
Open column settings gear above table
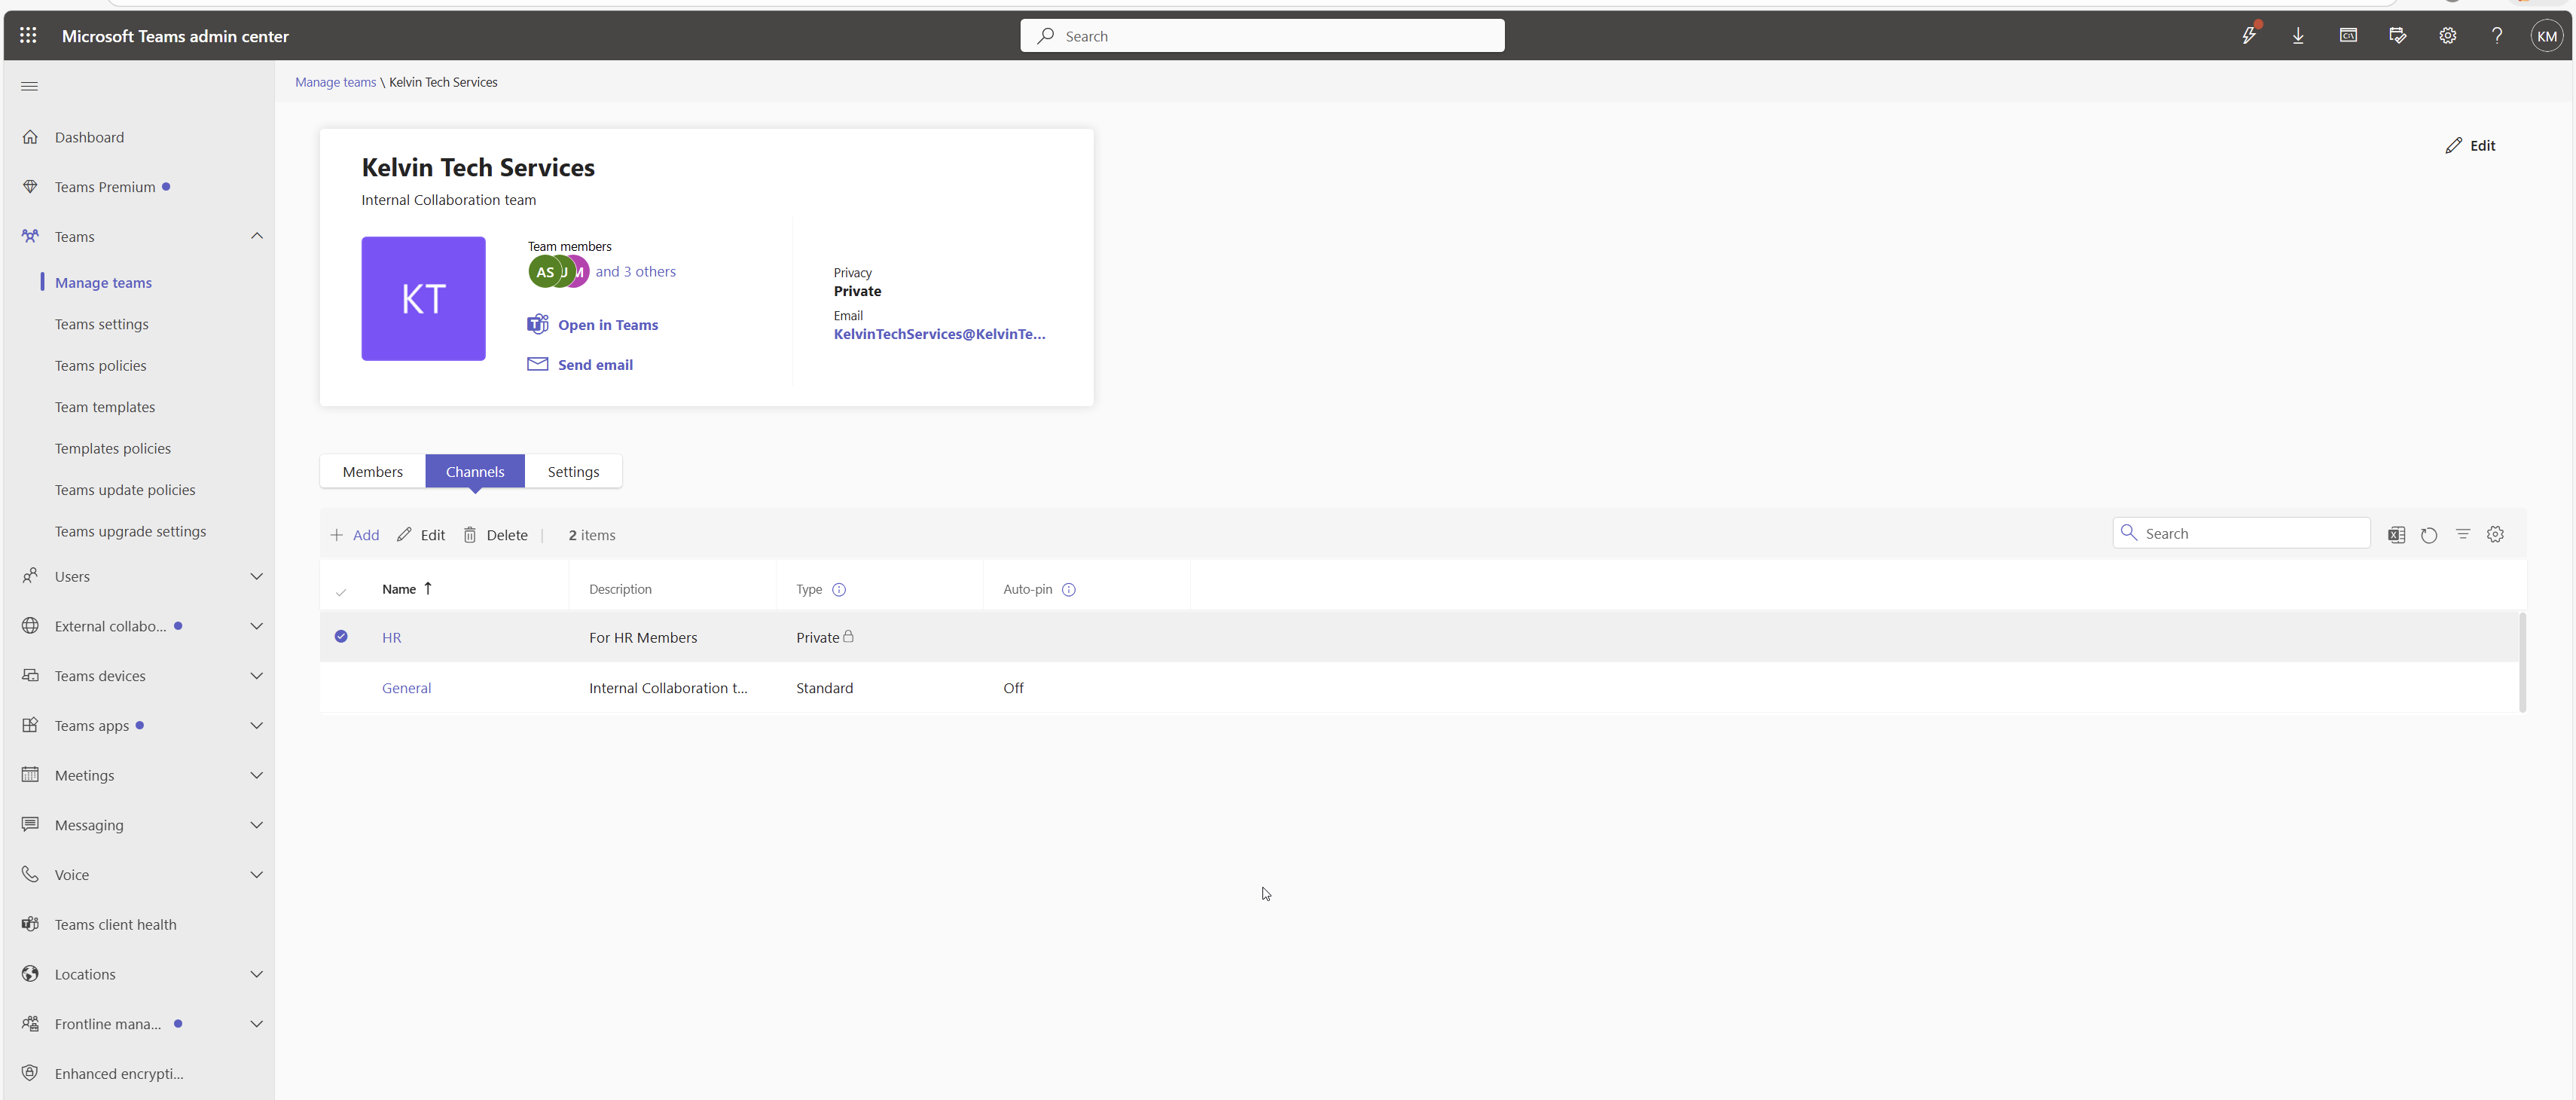tap(2495, 534)
